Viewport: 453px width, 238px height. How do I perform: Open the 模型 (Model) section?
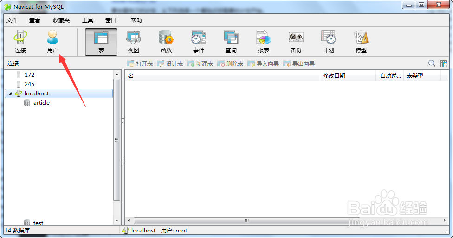click(x=361, y=42)
